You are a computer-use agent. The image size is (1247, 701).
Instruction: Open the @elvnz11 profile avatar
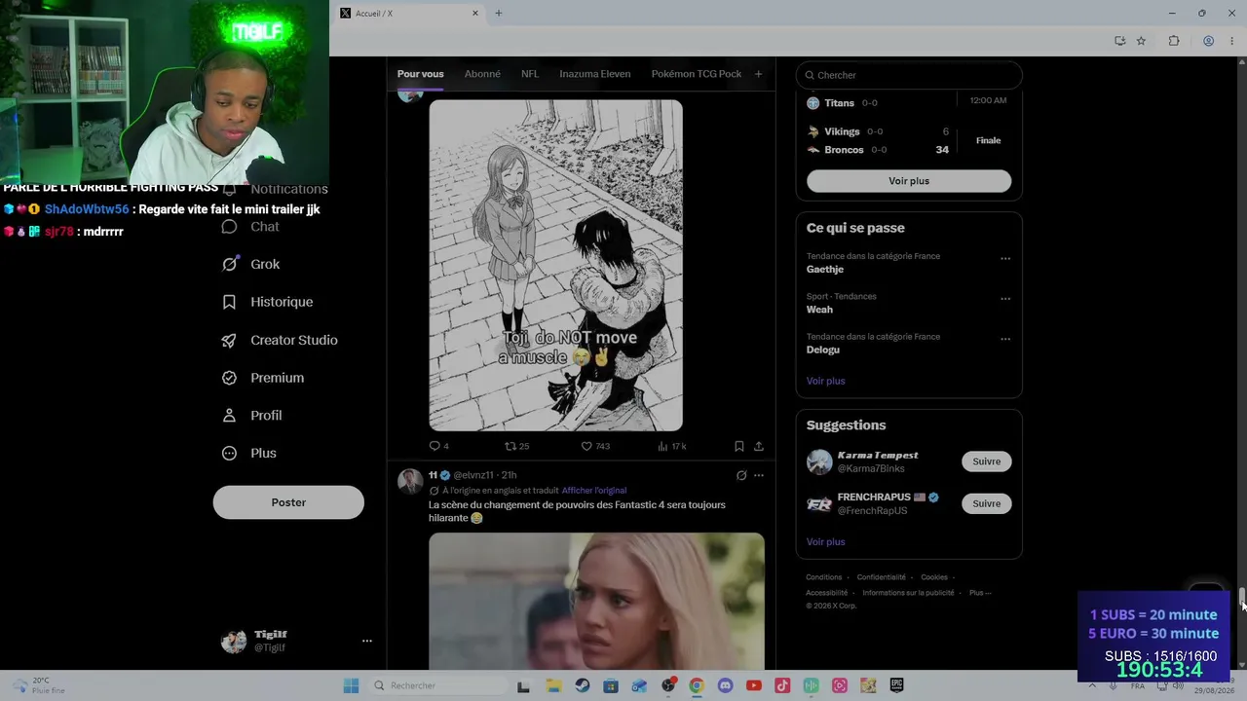410,481
